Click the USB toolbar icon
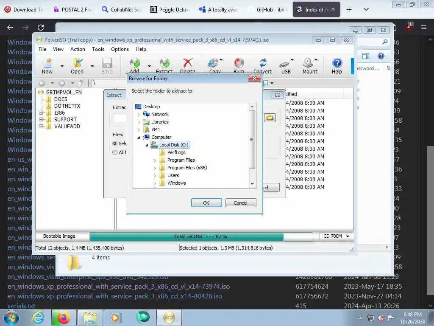434x326 pixels. (x=285, y=66)
